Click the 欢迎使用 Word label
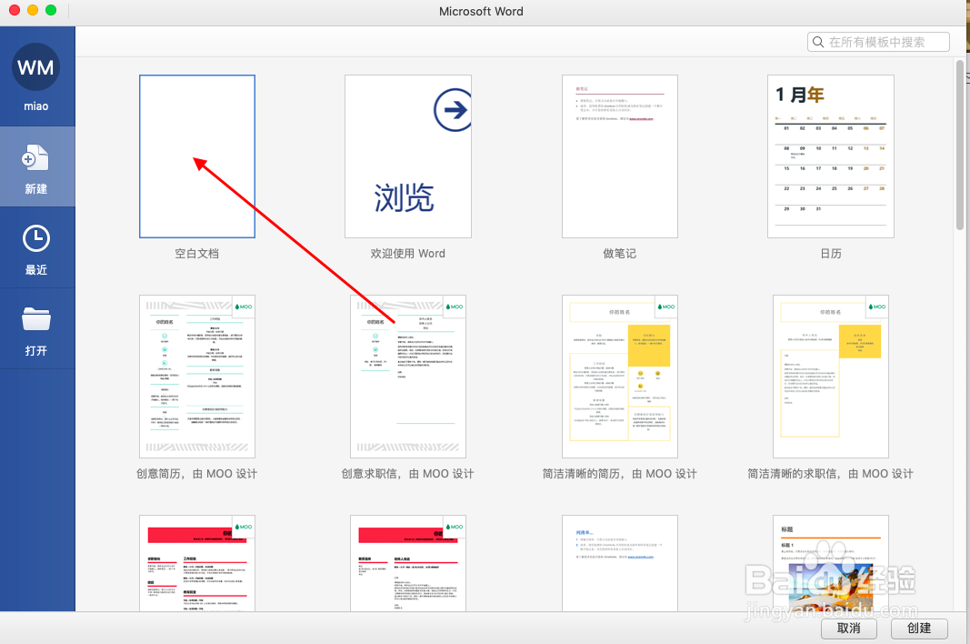This screenshot has height=644, width=970. click(407, 253)
